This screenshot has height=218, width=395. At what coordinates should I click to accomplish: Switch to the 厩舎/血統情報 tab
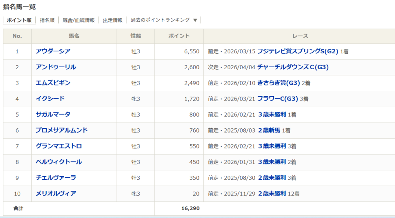(79, 20)
